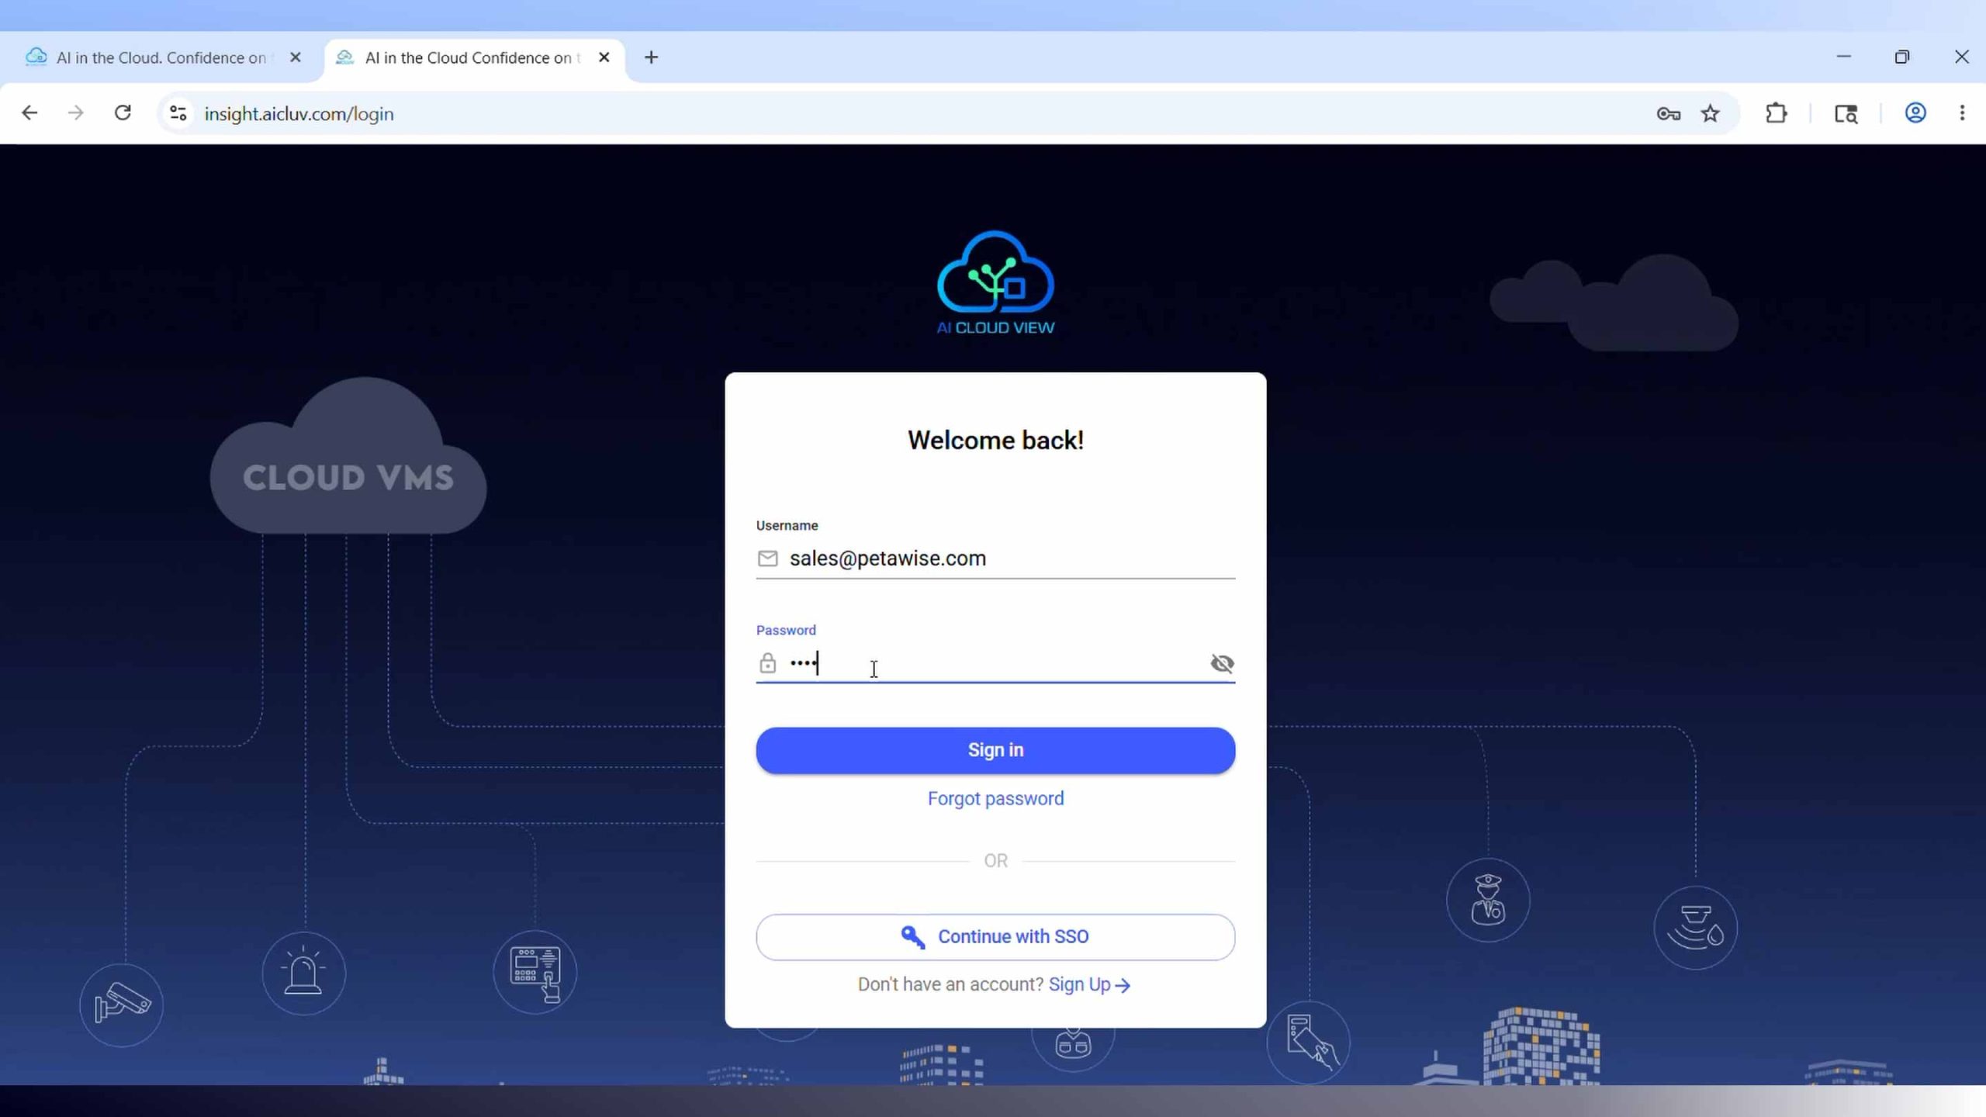The width and height of the screenshot is (1986, 1117).
Task: Click the address bar URL insight.aicluv.com/login
Action: coord(299,114)
